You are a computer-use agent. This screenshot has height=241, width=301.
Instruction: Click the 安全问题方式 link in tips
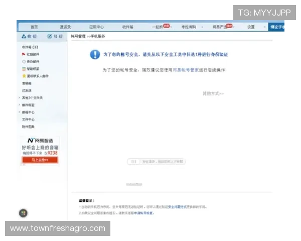(177, 207)
